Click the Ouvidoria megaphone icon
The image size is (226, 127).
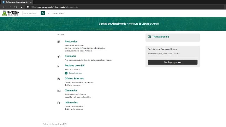click(x=59, y=56)
